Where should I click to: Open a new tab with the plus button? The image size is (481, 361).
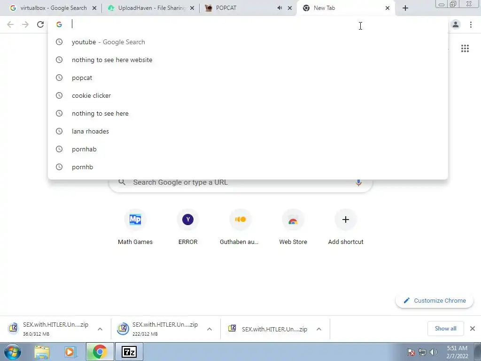point(405,8)
